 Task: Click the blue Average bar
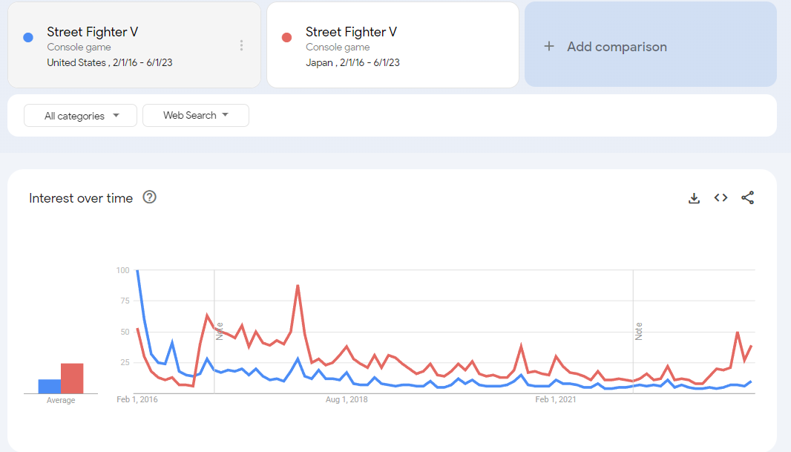[x=50, y=387]
